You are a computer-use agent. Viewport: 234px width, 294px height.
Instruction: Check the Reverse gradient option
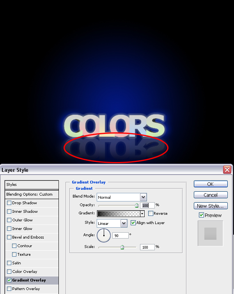(x=151, y=214)
